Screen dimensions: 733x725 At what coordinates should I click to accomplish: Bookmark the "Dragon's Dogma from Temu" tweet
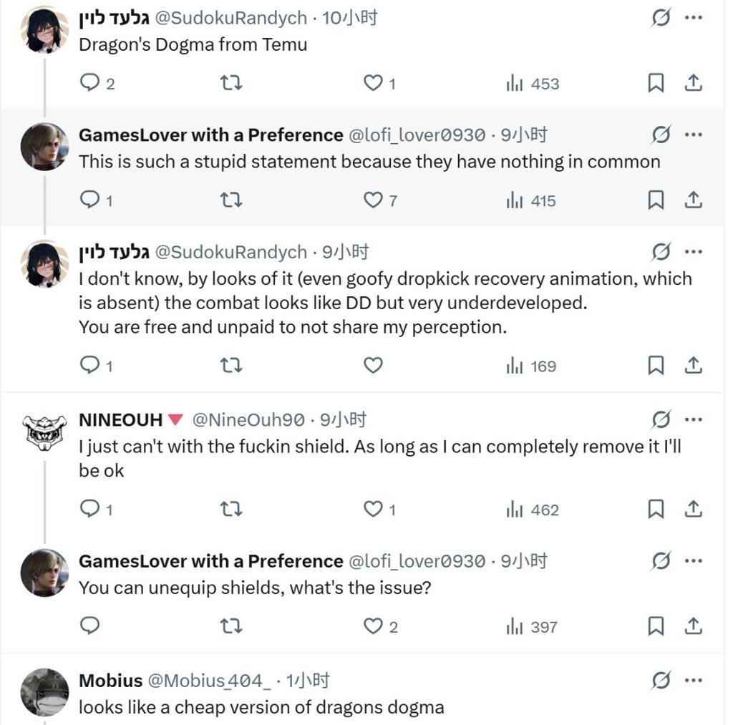click(x=655, y=83)
